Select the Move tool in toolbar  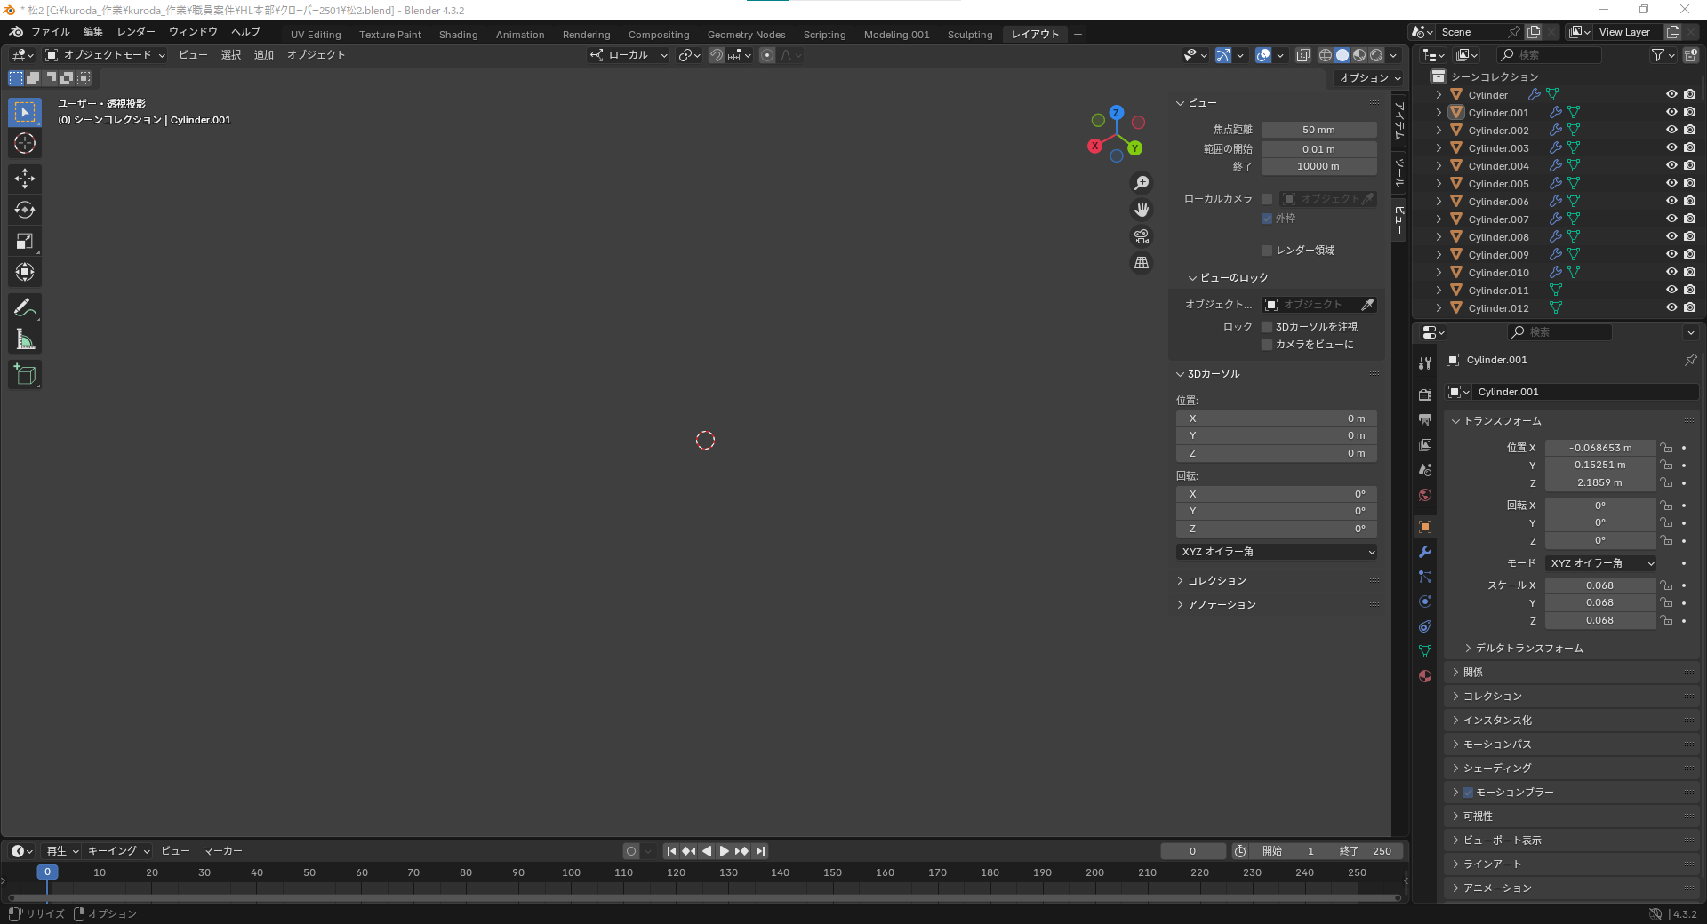coord(25,179)
